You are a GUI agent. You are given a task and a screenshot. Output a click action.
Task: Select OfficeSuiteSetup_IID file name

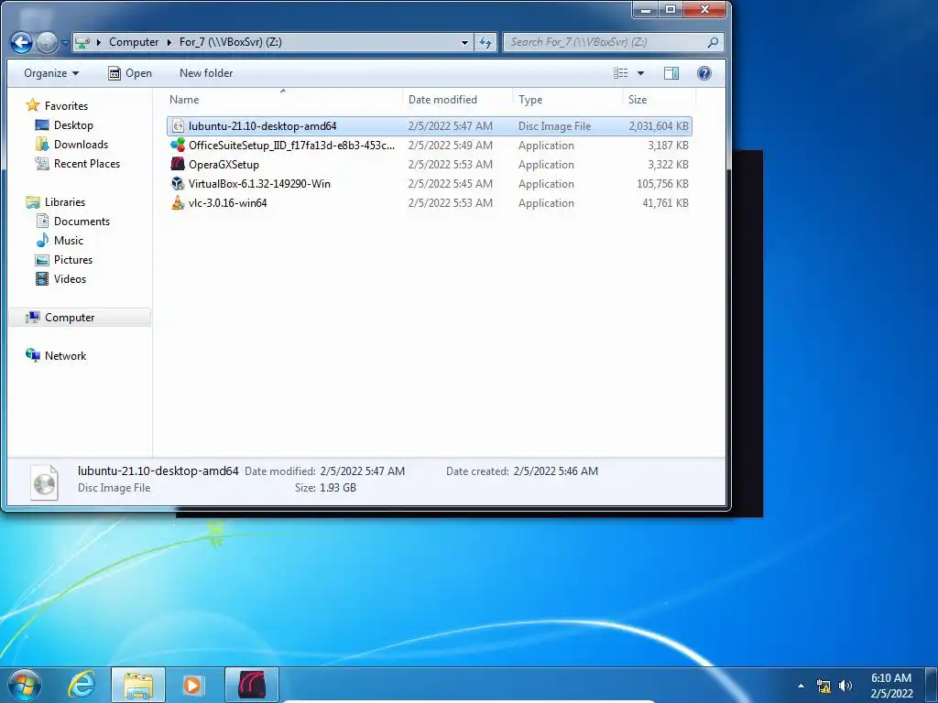[x=291, y=146]
